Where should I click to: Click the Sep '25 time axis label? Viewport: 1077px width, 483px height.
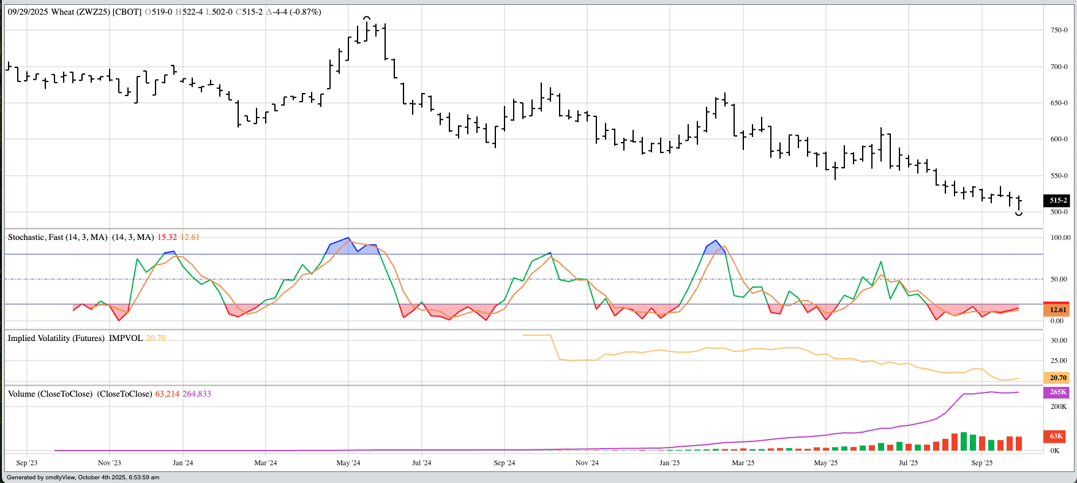point(981,463)
